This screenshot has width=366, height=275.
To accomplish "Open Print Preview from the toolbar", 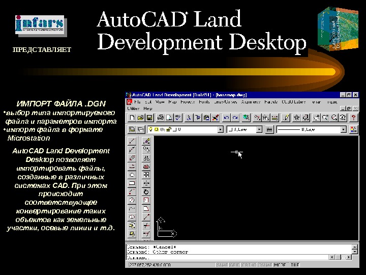I will tap(169, 118).
